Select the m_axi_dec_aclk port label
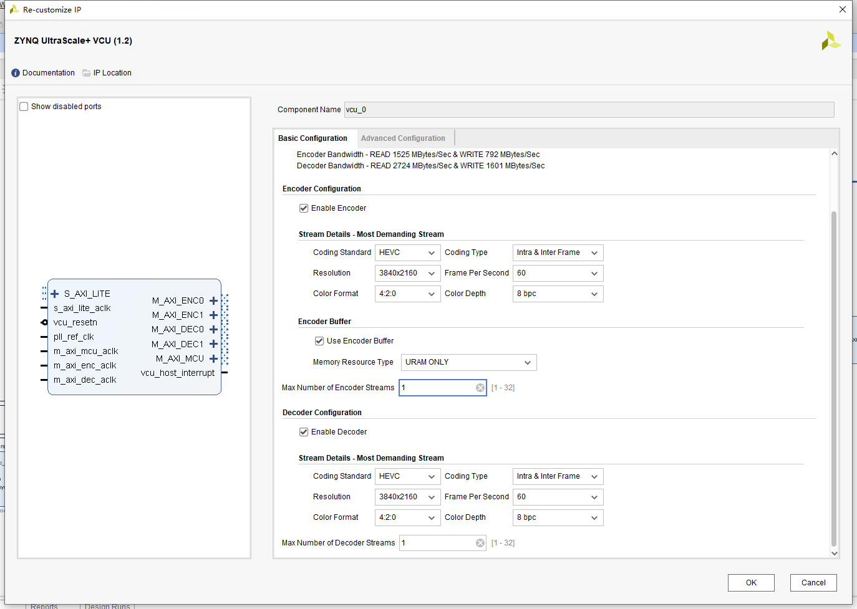This screenshot has width=857, height=609. click(x=85, y=380)
